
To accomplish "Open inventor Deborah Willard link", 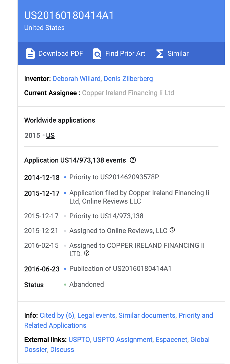I will pos(76,79).
